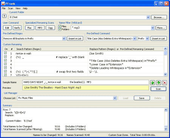Click the green down arrow move-row icon
This screenshot has height=138, width=170.
(x=159, y=83)
